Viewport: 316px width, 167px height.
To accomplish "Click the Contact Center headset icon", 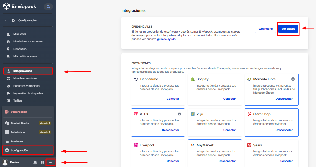I will tap(7, 123).
